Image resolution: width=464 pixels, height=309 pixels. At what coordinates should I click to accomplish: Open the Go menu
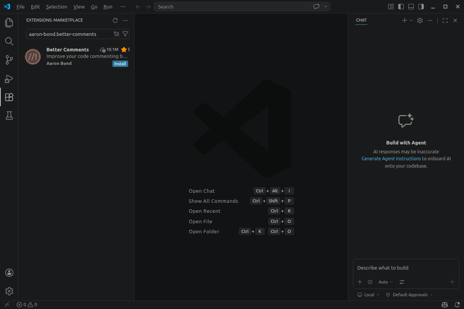94,7
